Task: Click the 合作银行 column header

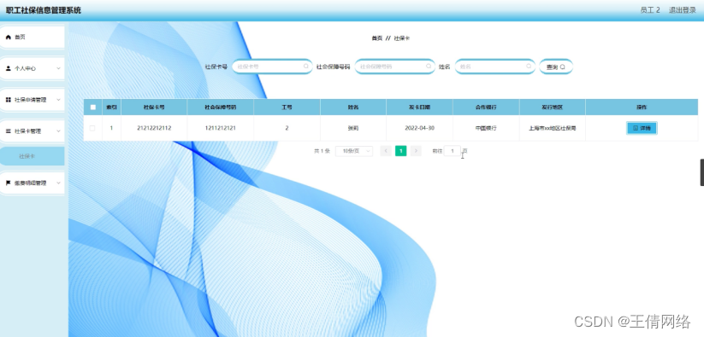Action: pos(486,107)
